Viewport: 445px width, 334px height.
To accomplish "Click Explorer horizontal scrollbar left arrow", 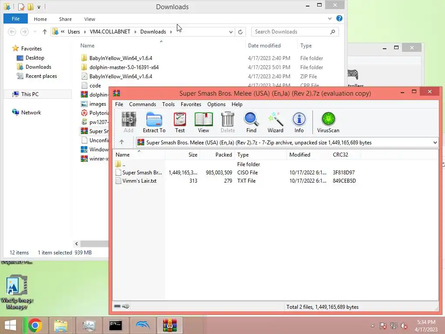I will click(x=76, y=244).
